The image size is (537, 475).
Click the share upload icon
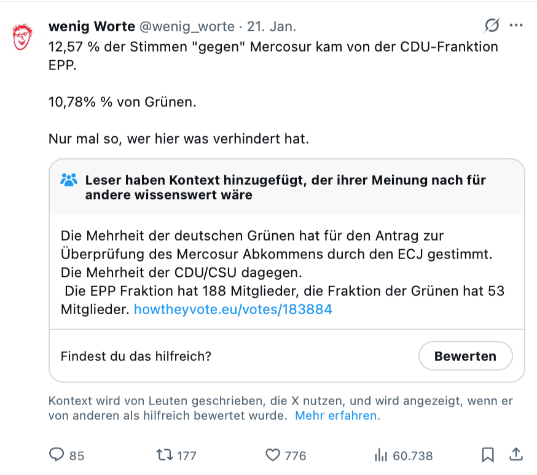tap(517, 455)
